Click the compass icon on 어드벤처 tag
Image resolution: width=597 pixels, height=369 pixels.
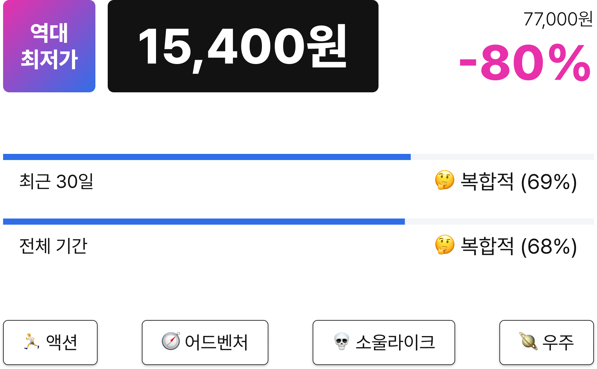coord(171,341)
